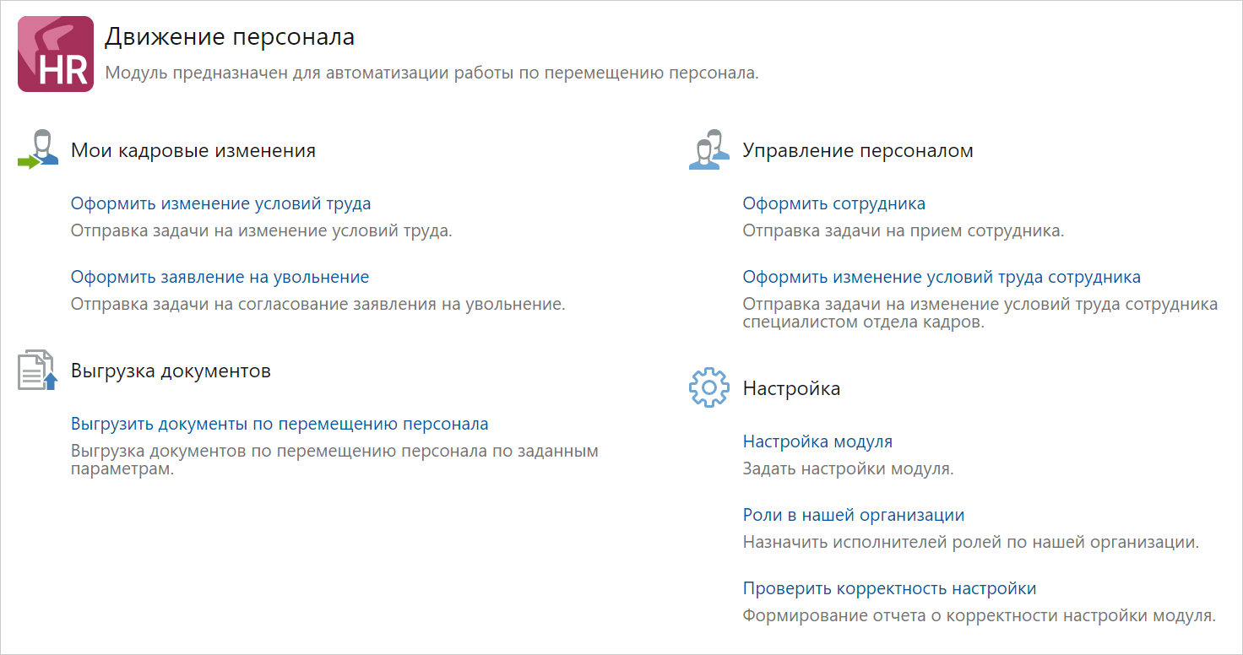Screen dimensions: 1243x655
Task: Click Выгрузить документы по перемещению персонала
Action: point(280,424)
